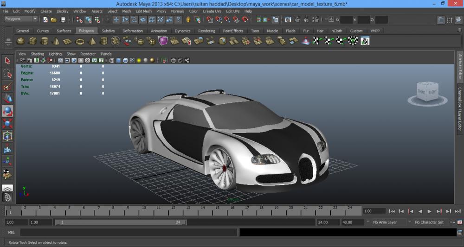
Task: Click the save scene icon
Action: point(63,20)
